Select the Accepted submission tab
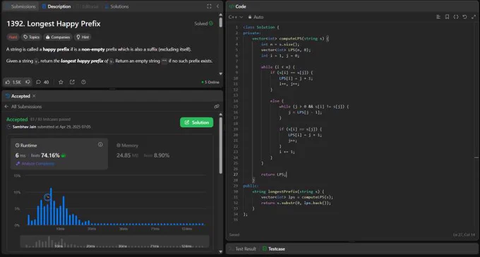Screen dimensions: 480x257 click(18, 96)
